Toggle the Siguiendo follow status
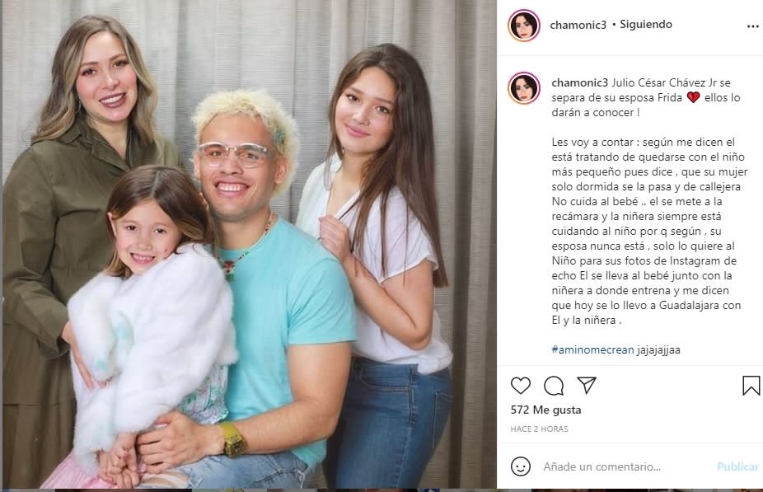Viewport: 763px width, 492px height. click(646, 25)
